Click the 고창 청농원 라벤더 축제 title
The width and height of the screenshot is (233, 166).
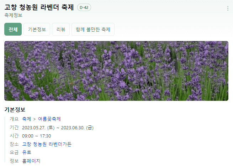[39, 7]
